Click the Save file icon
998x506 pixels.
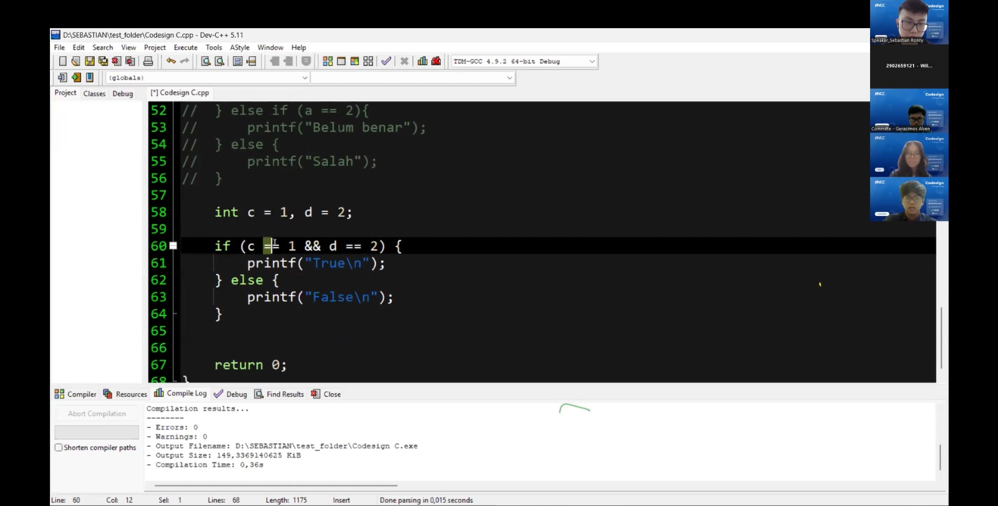point(89,61)
